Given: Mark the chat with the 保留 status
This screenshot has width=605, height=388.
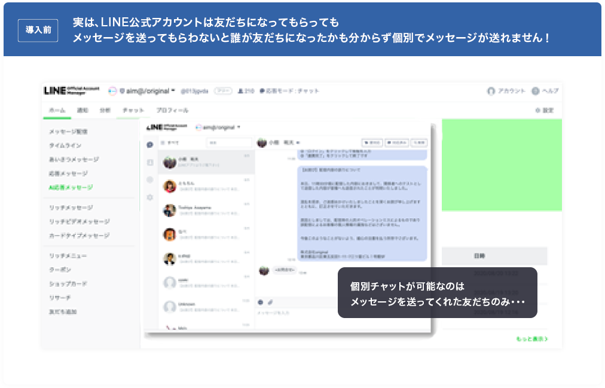Looking at the screenshot, I should pos(419,142).
